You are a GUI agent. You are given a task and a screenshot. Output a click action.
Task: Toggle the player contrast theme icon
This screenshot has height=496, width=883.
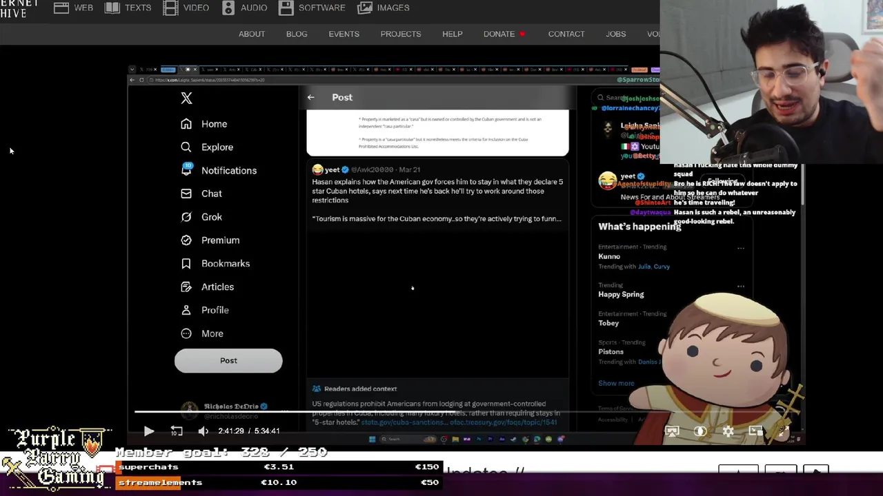click(x=700, y=431)
